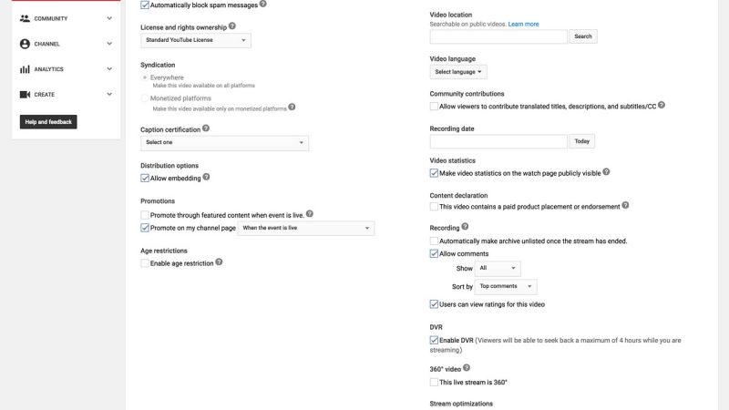Open help icon beside License and rights ownership
The width and height of the screenshot is (729, 410).
pos(231,26)
